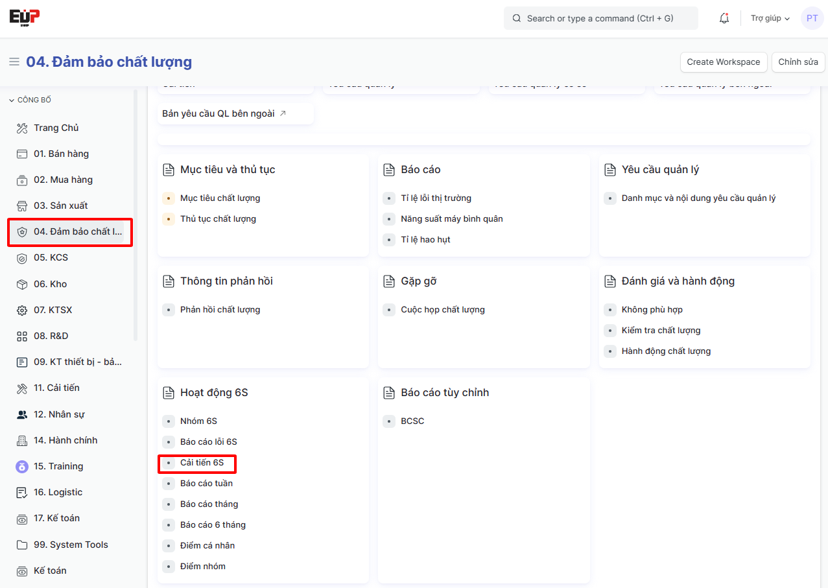Click the Trang Chủ tools icon

click(x=22, y=128)
